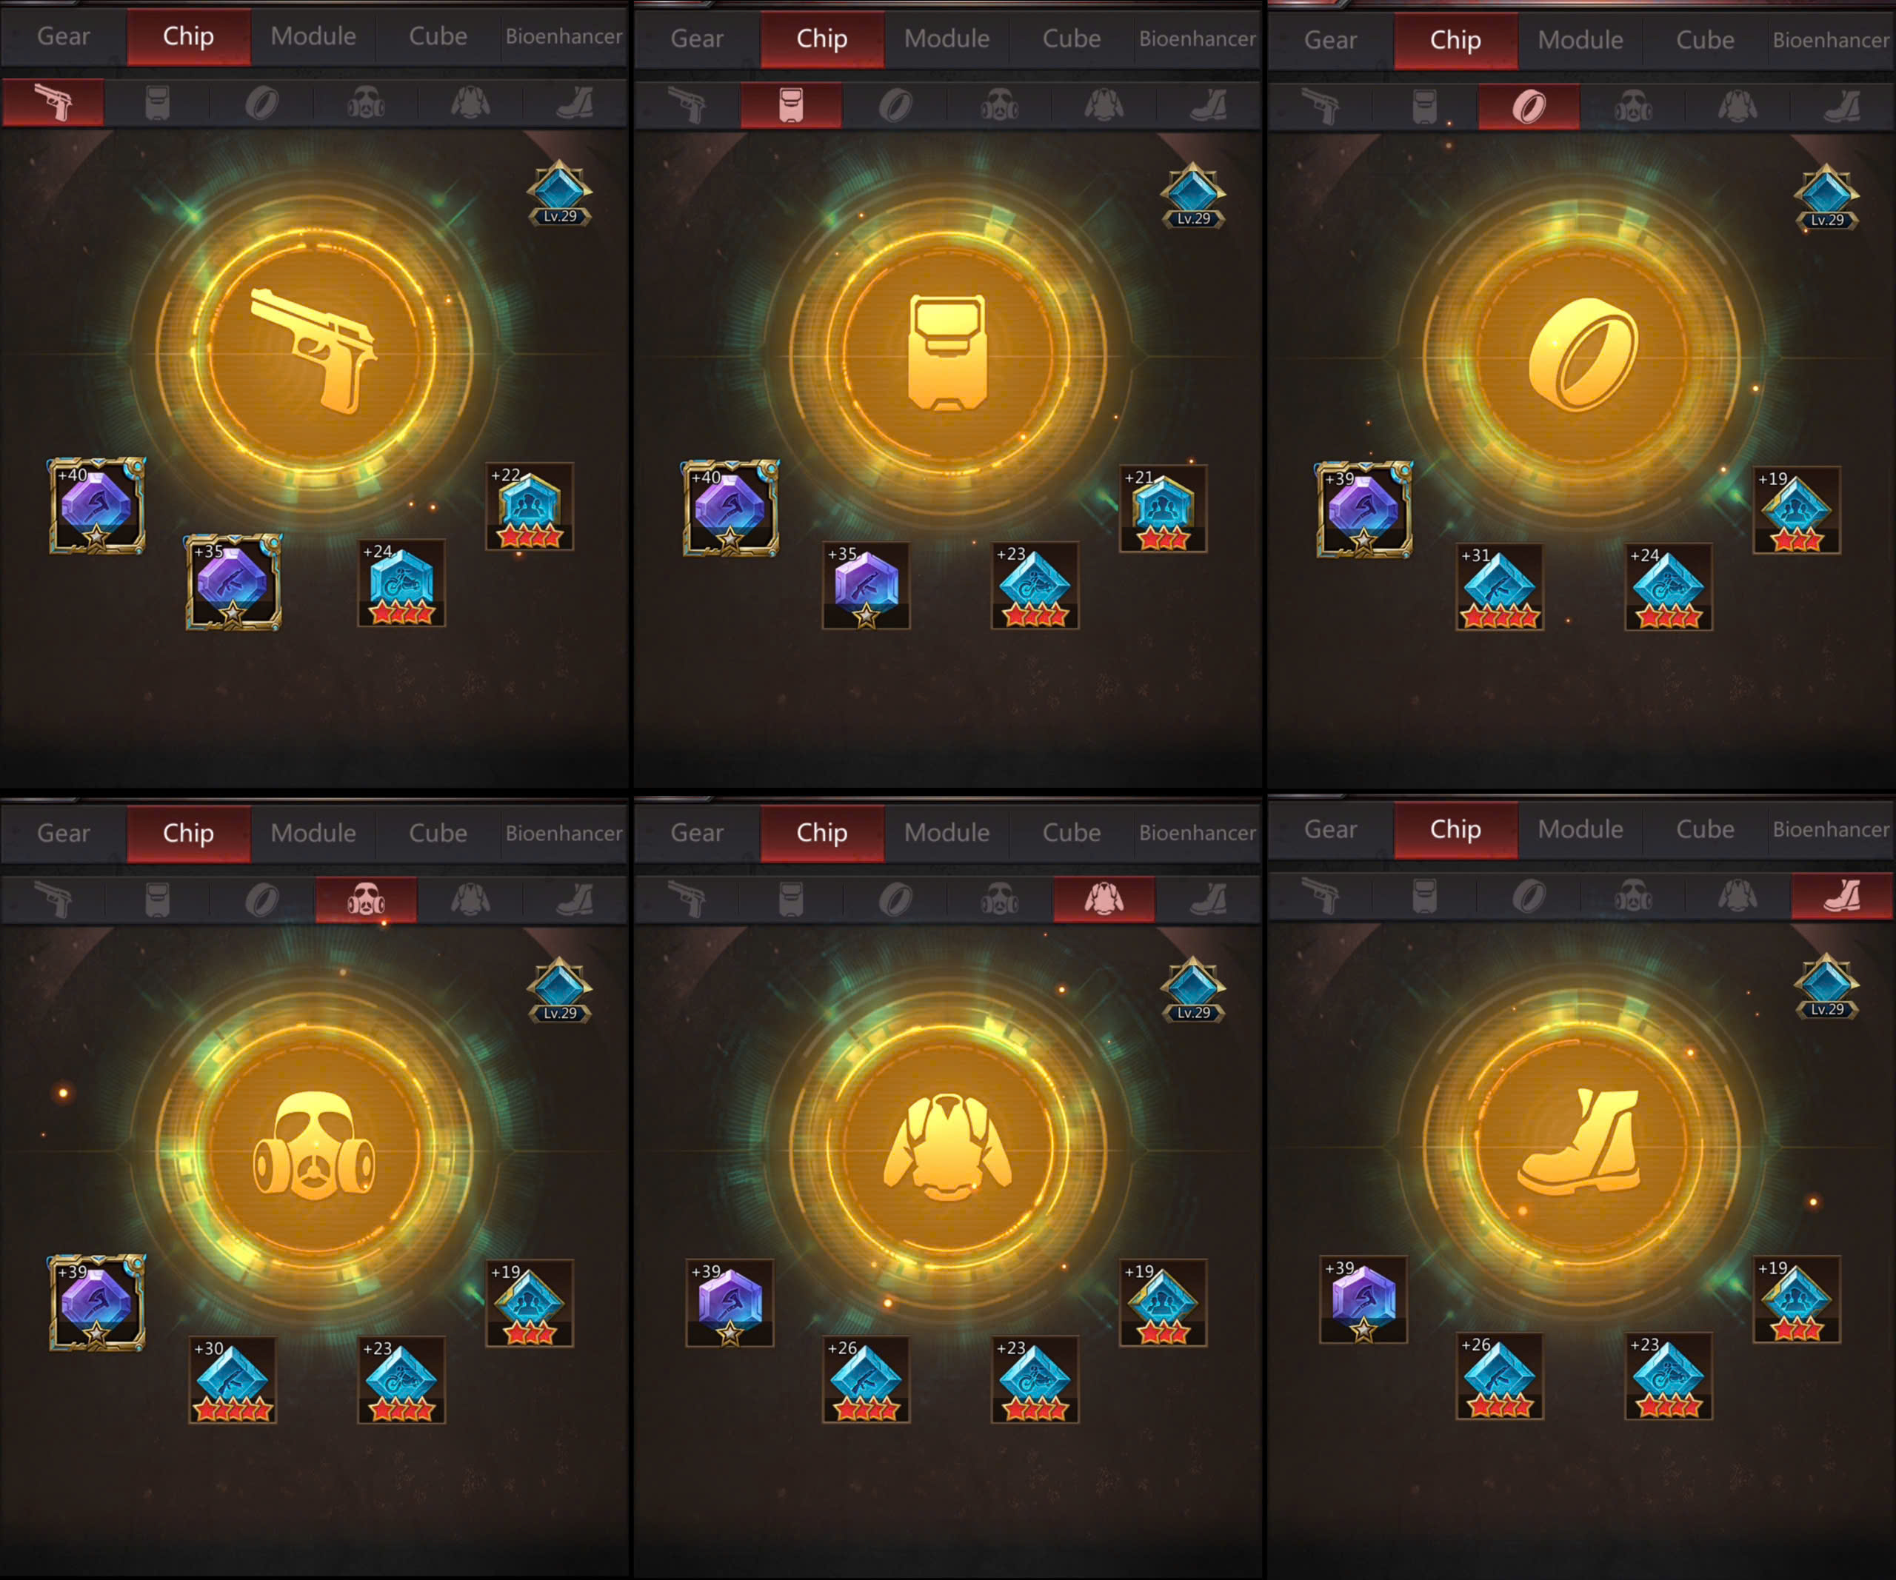The image size is (1896, 1580).
Task: Click the large golden ring emblem
Action: 1582,355
